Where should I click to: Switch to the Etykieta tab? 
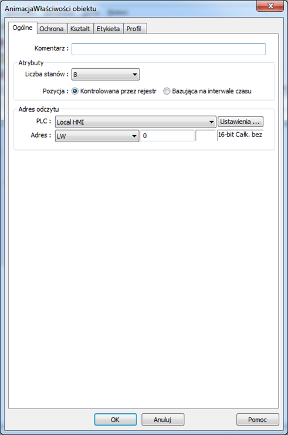click(108, 29)
